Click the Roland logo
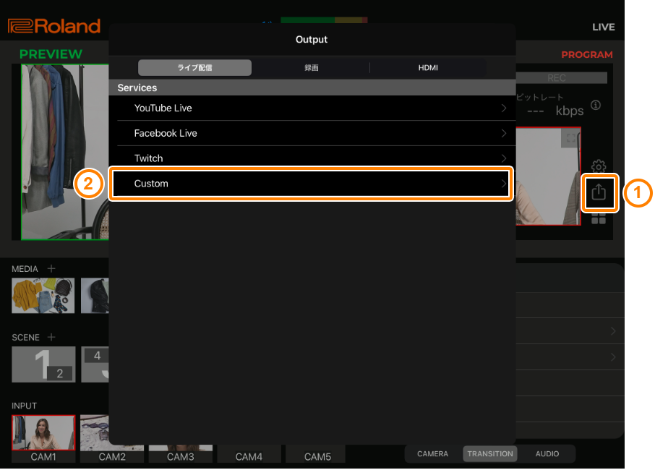This screenshot has height=470, width=655. tap(54, 26)
